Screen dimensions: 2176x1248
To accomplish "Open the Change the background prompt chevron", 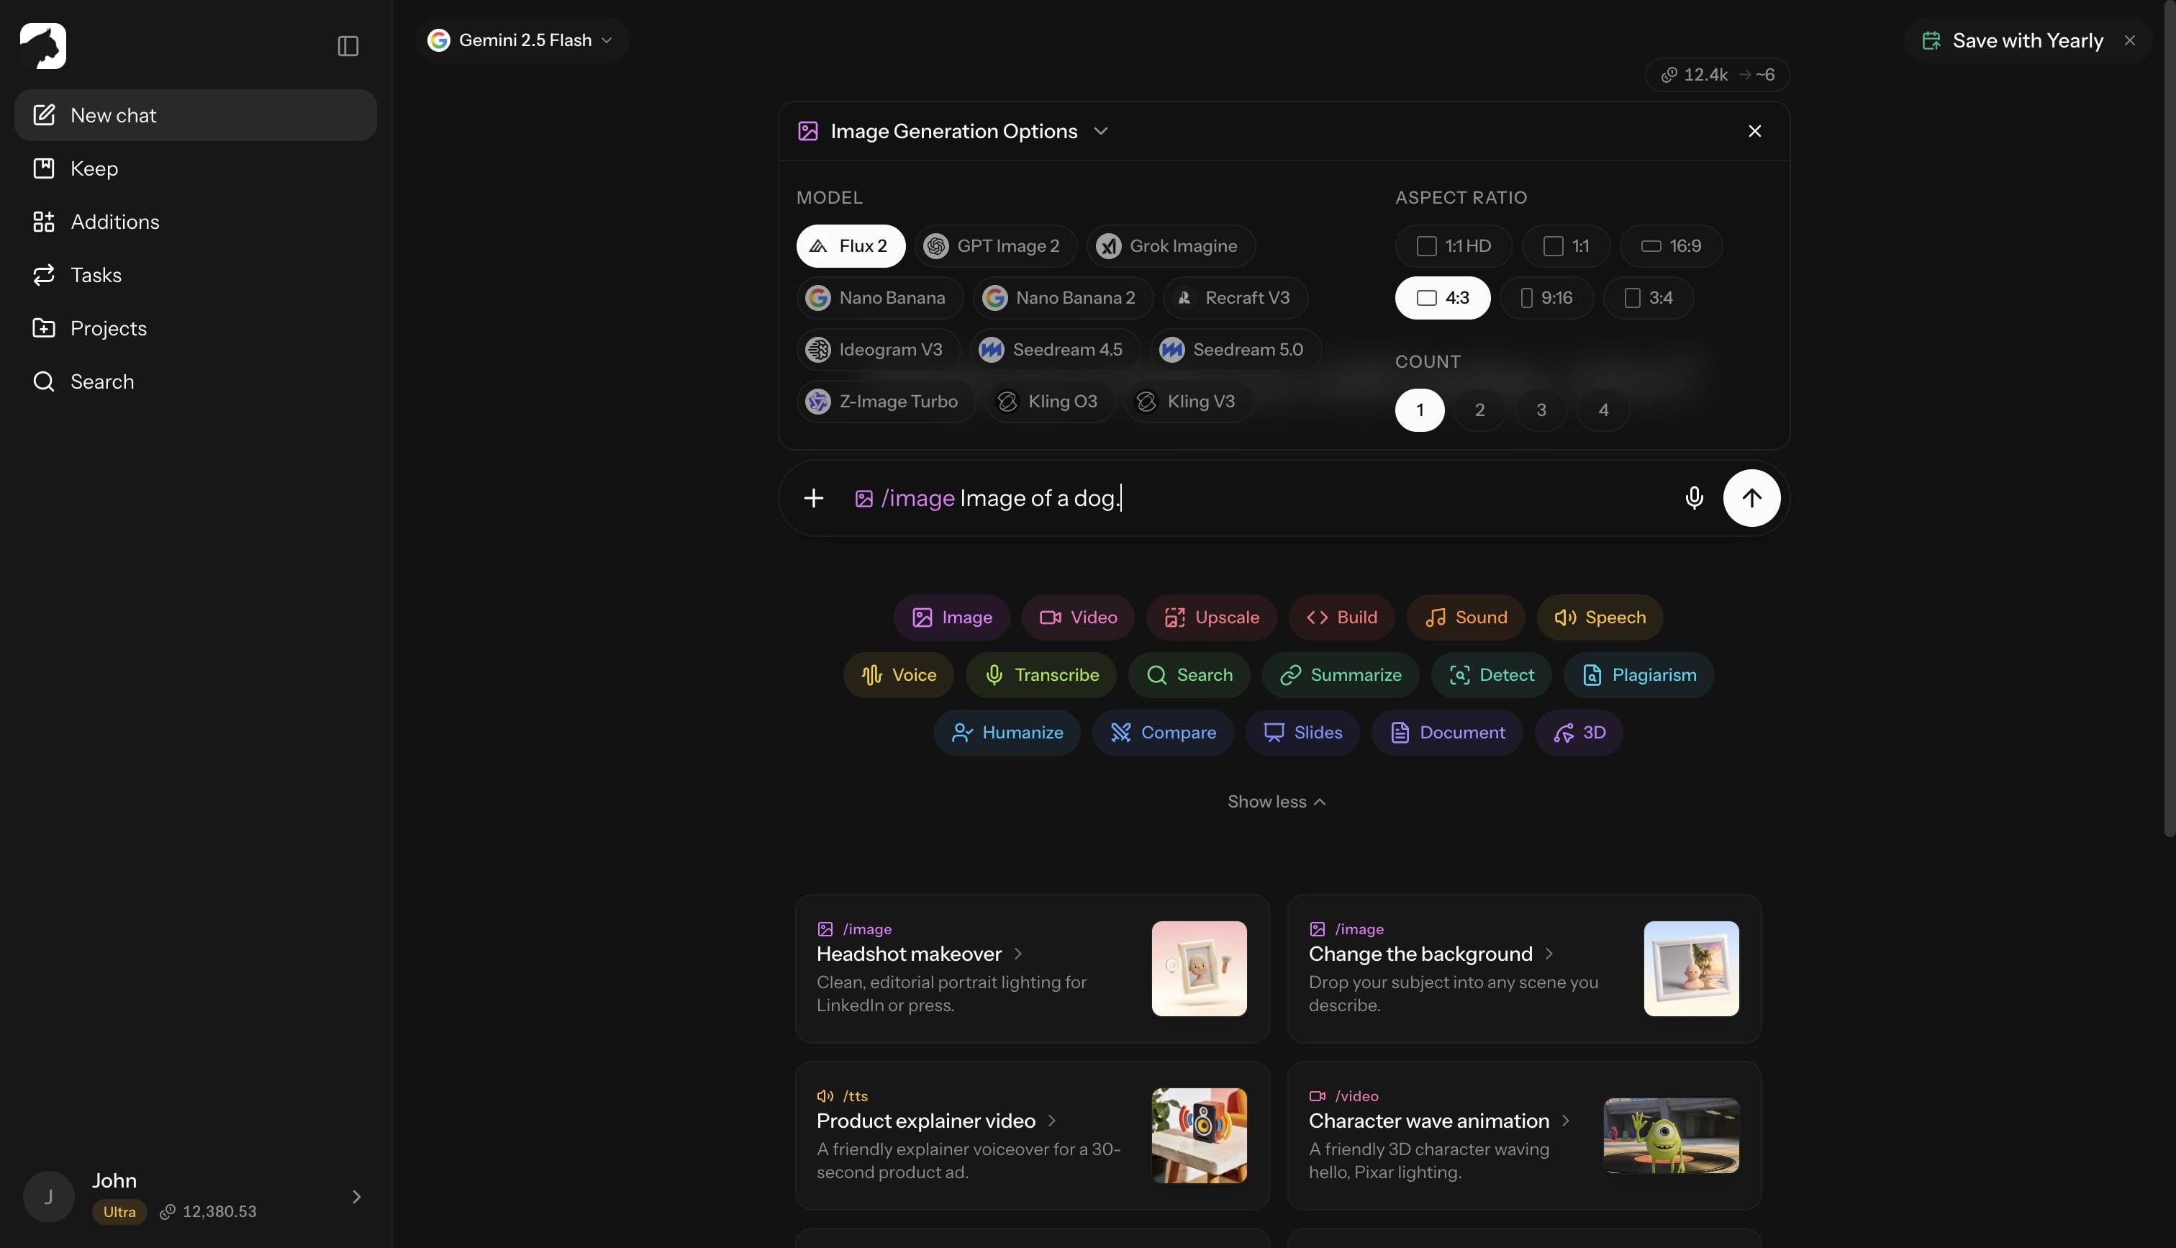I will (x=1548, y=953).
